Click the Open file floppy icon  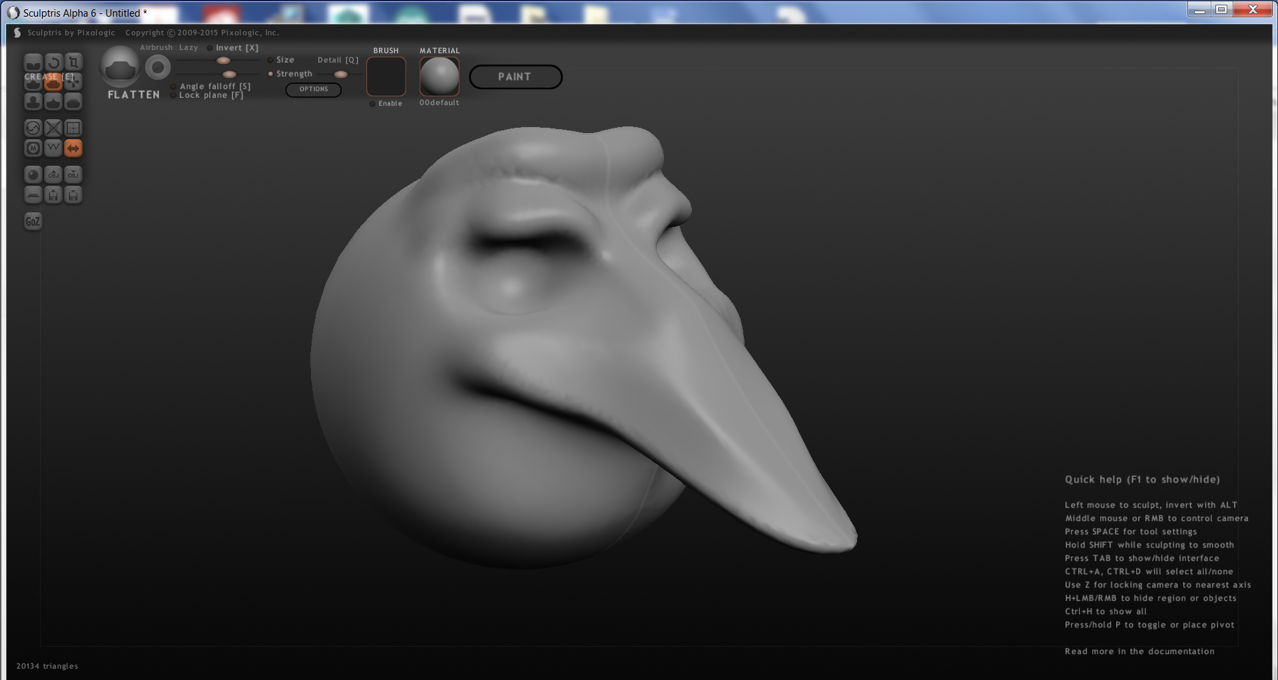tap(53, 194)
